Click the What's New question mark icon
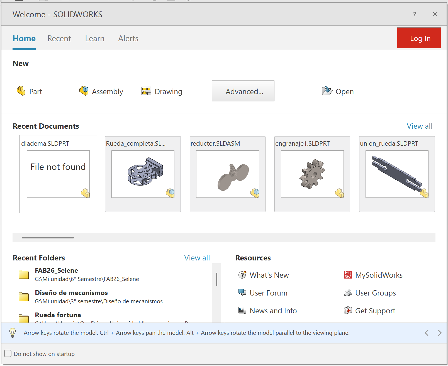This screenshot has width=448, height=366. tap(242, 275)
